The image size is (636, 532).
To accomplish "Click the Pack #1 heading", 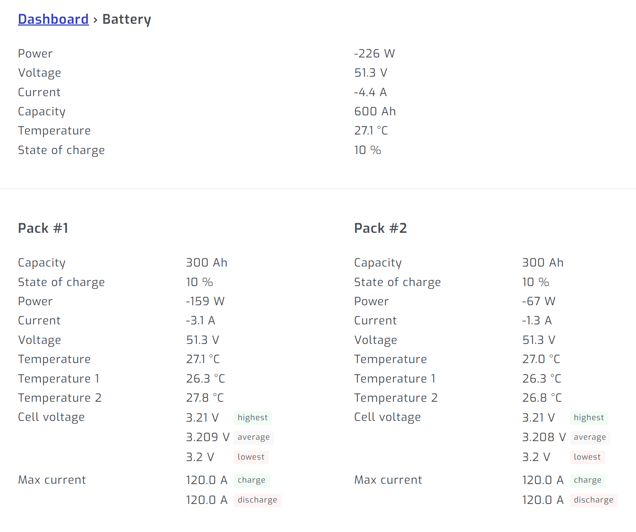I will [43, 228].
